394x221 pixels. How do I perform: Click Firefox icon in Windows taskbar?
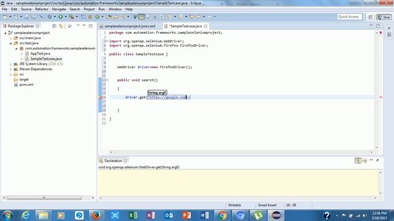click(96, 215)
